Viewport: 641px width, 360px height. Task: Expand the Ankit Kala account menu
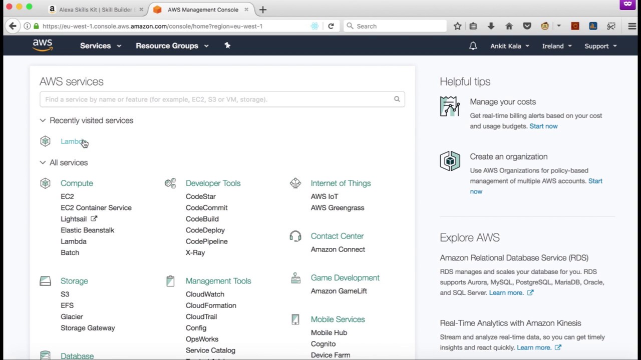click(x=509, y=46)
